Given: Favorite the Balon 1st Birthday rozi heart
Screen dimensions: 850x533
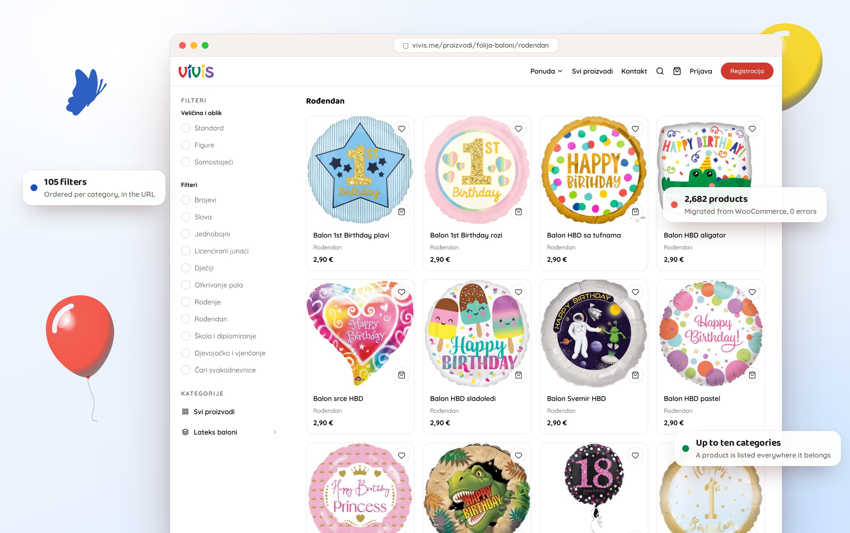Looking at the screenshot, I should tap(518, 129).
